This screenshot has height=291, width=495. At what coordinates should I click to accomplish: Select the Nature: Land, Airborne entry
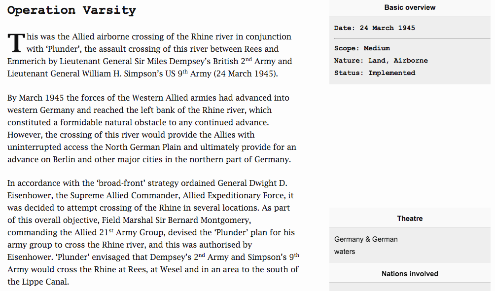(x=381, y=61)
